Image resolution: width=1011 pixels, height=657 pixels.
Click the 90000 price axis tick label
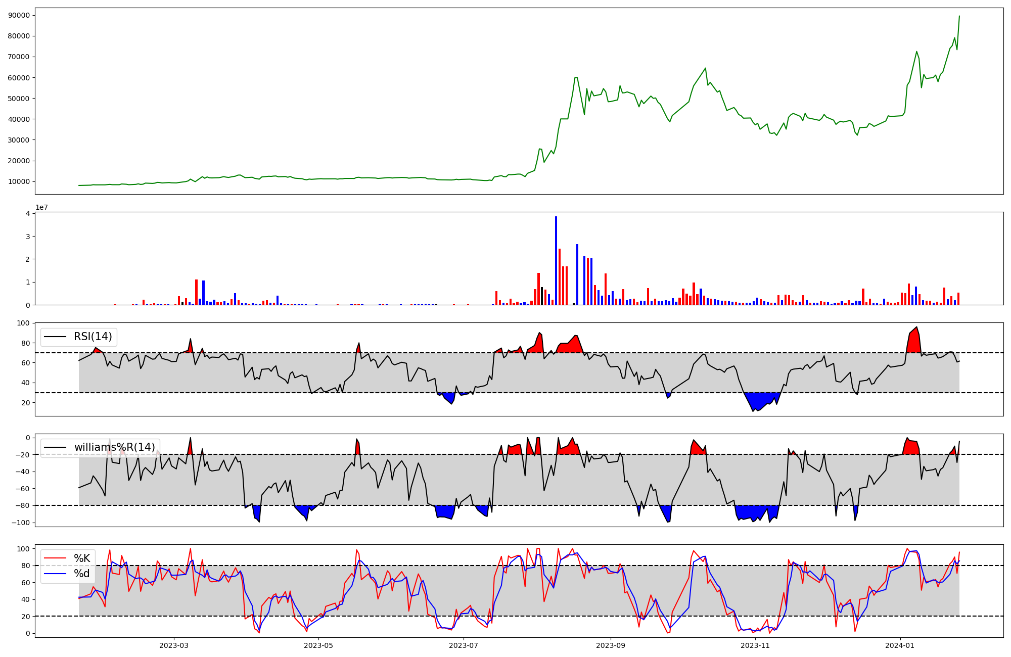19,15
